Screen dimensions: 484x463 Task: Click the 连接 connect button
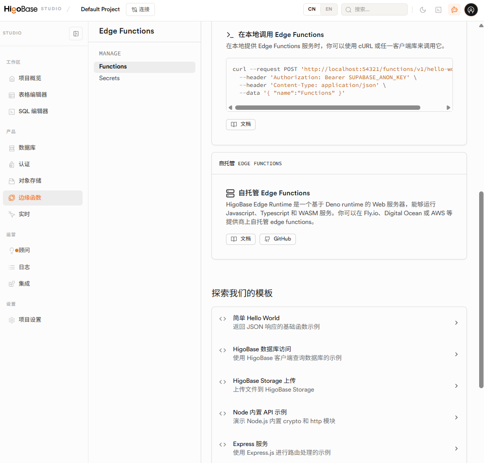[140, 10]
